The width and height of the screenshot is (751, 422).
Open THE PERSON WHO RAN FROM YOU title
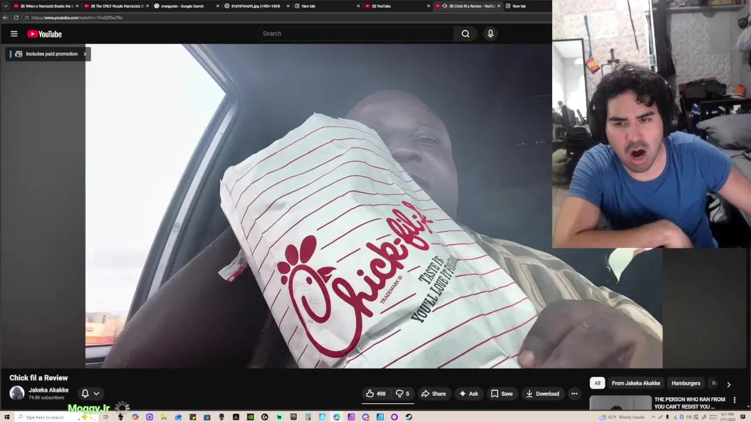point(690,403)
